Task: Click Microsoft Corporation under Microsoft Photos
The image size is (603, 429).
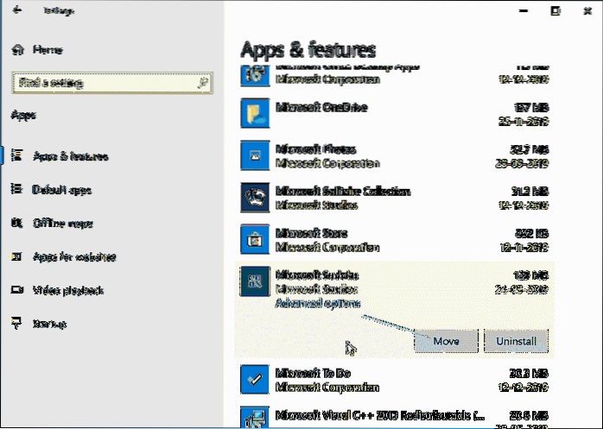Action: coord(327,163)
